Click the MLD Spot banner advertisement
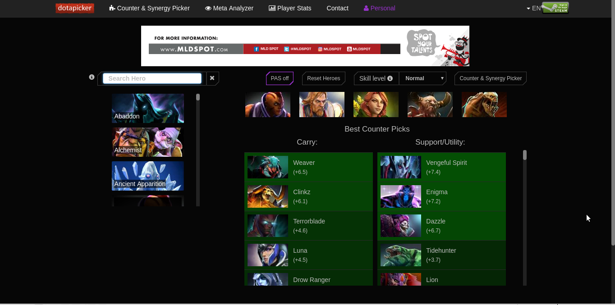This screenshot has width=615, height=305. pyautogui.click(x=305, y=46)
